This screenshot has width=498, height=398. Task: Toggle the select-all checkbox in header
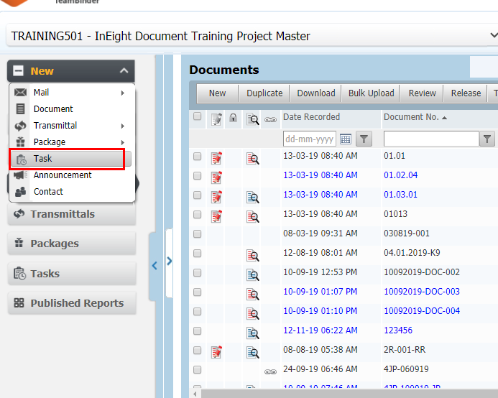pyautogui.click(x=197, y=116)
